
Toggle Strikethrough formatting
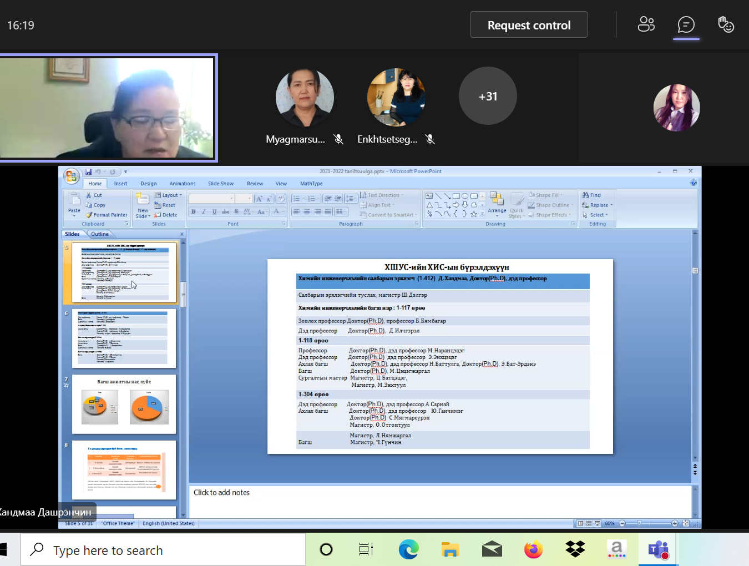coord(225,212)
